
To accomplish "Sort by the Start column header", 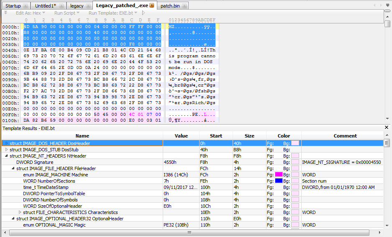I will tap(216, 136).
